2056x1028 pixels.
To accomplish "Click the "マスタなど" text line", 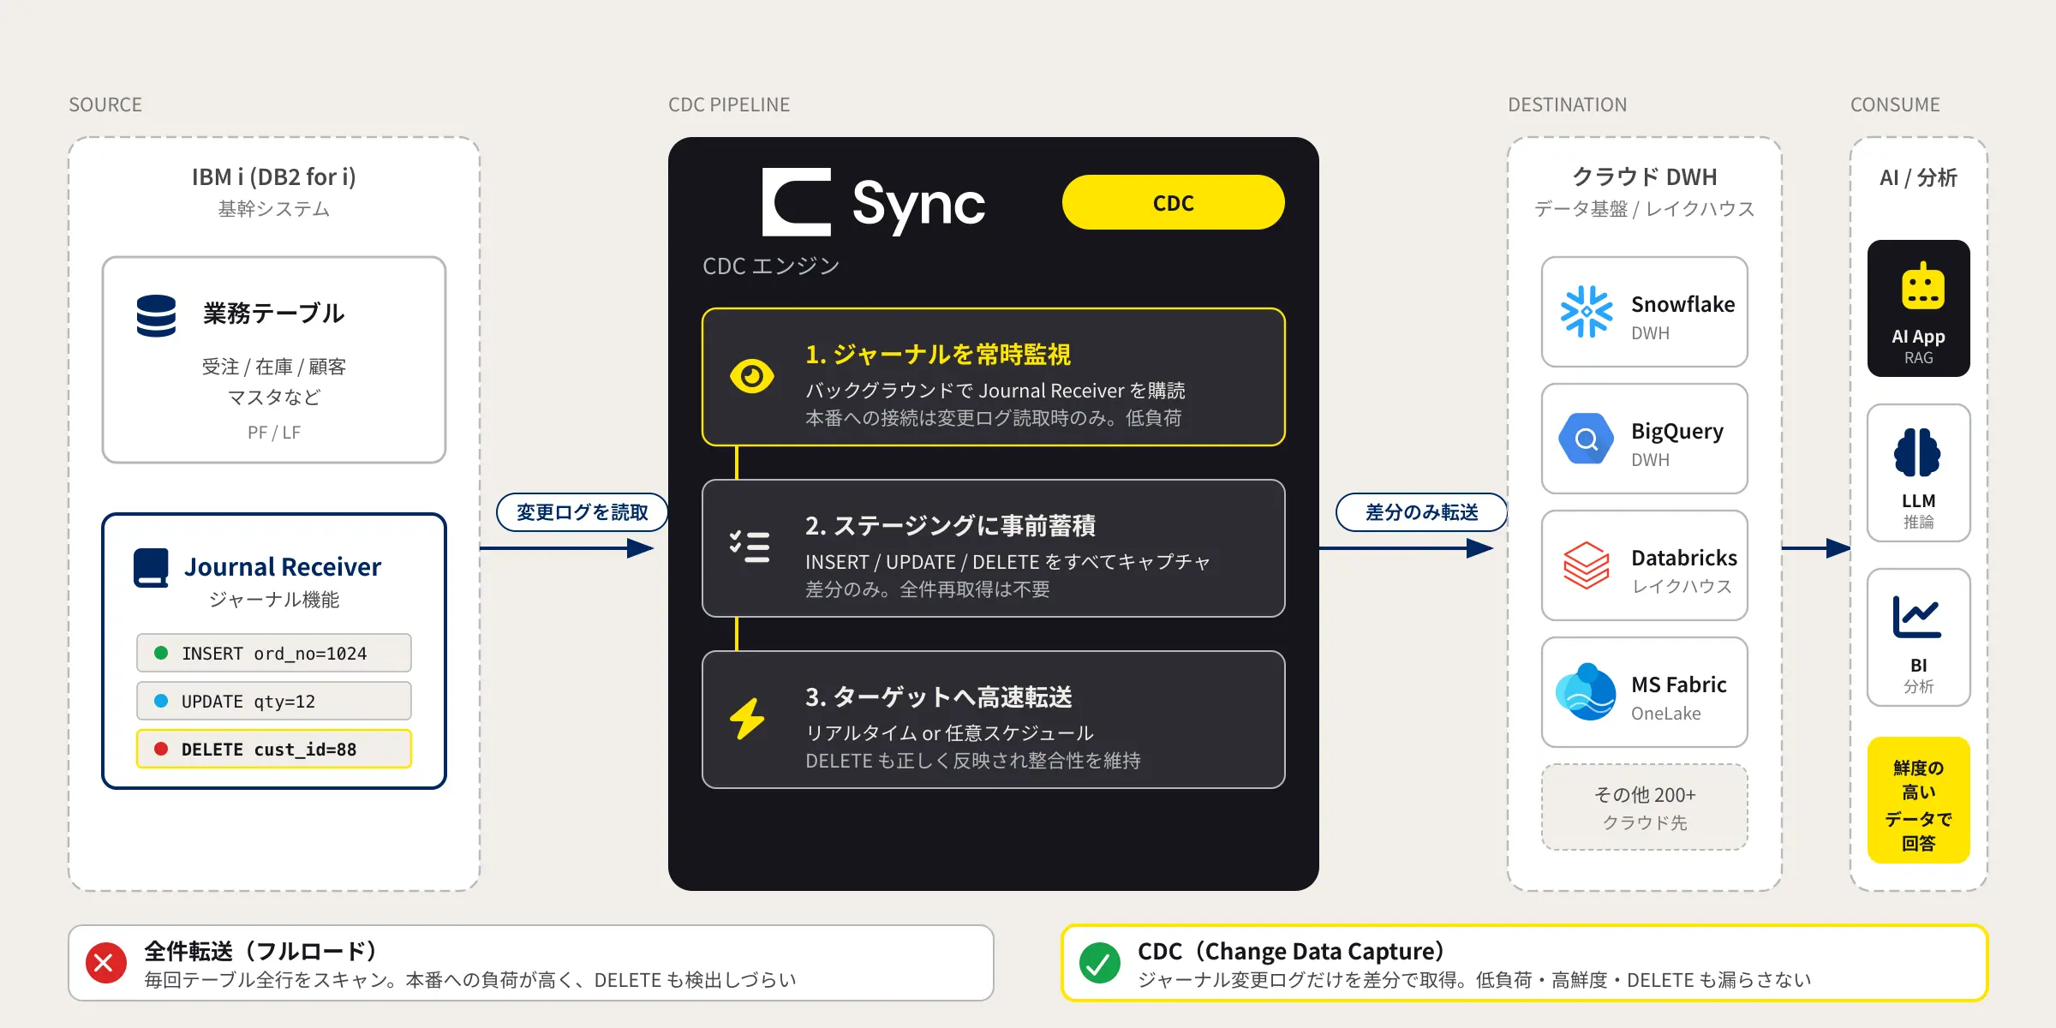I will click(274, 397).
